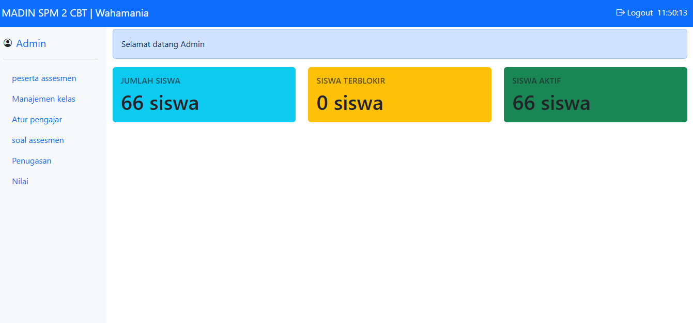Image resolution: width=693 pixels, height=323 pixels.
Task: Click the SISWA TERBLOKIR heading
Action: (x=350, y=81)
